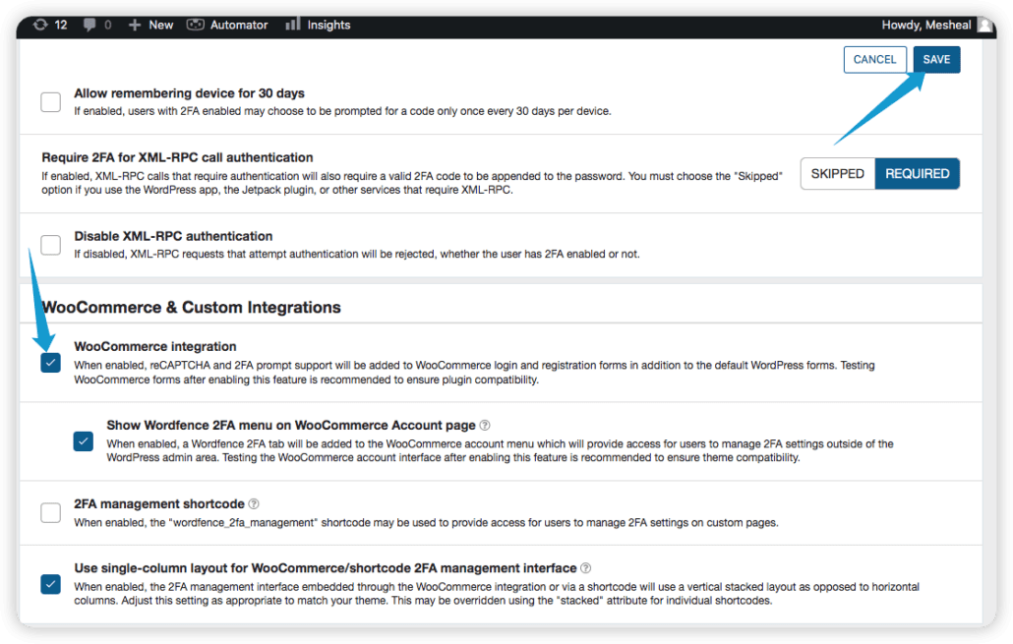The height and width of the screenshot is (644, 1013).
Task: Click the WooCommerce & Custom Integrations heading
Action: point(191,308)
